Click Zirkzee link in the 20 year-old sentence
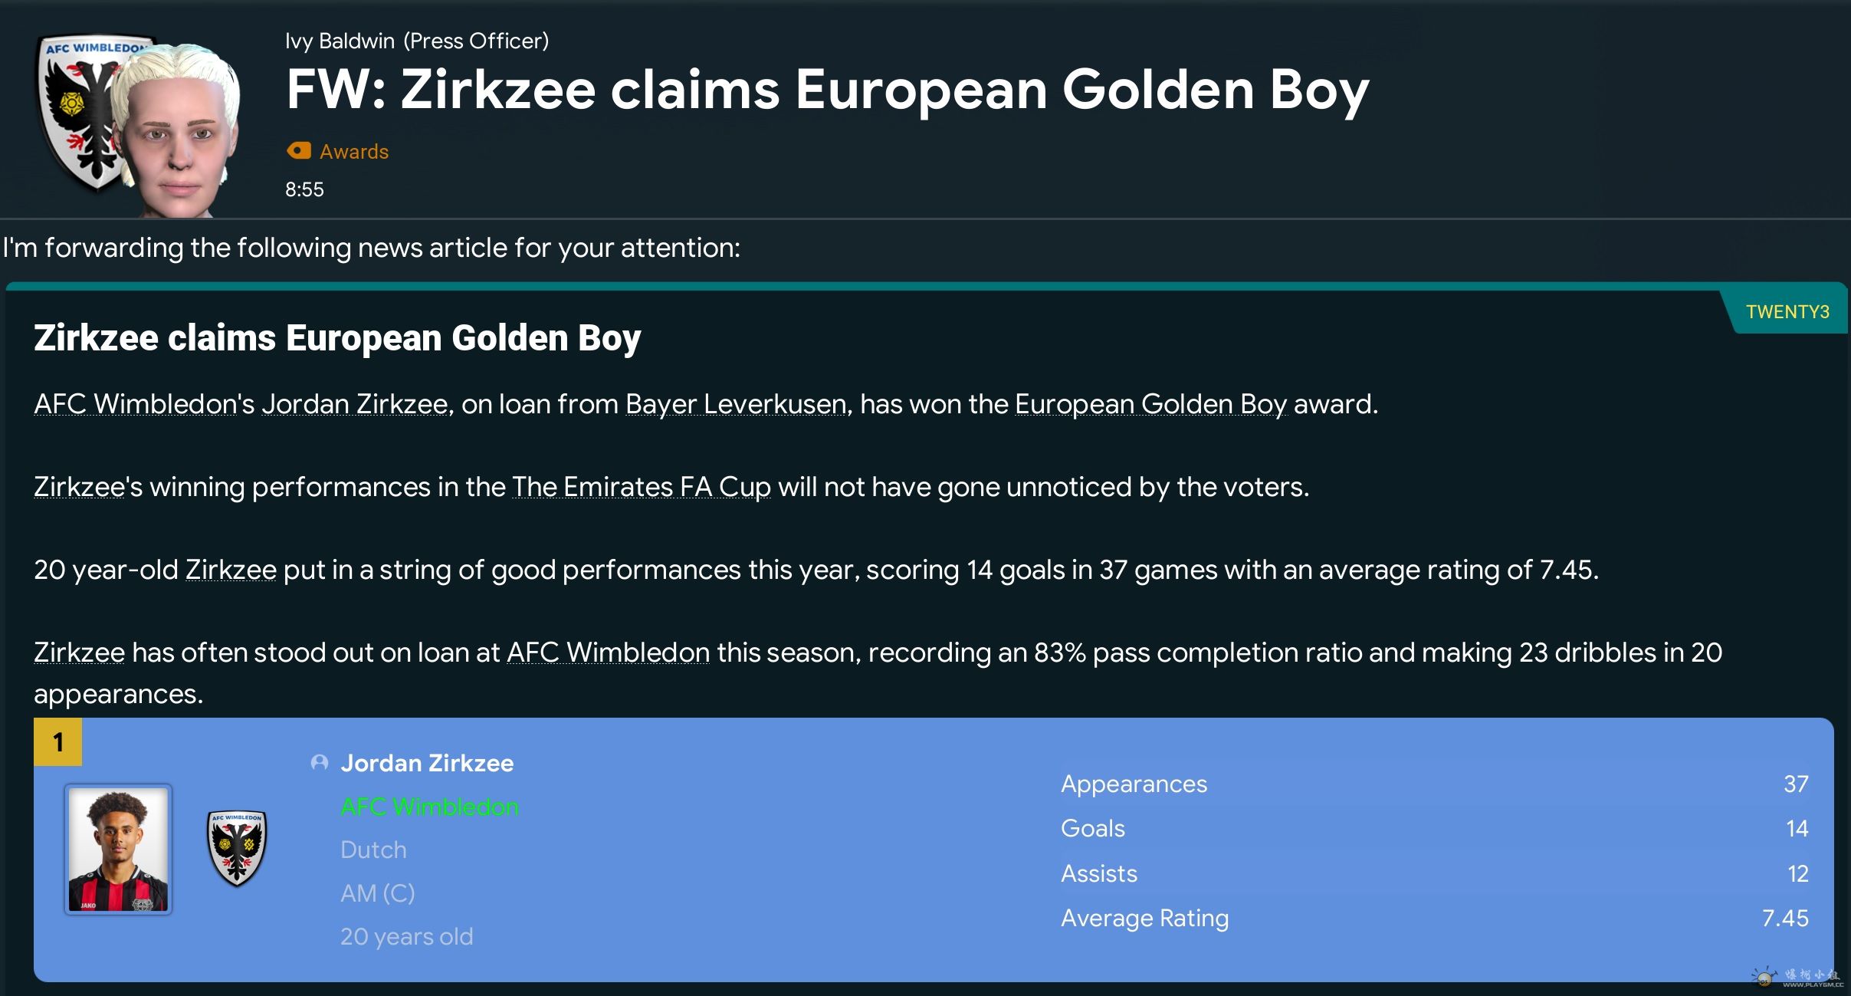This screenshot has height=996, width=1851. pyautogui.click(x=231, y=570)
